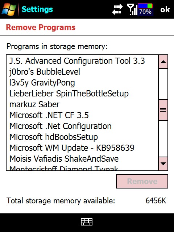The width and height of the screenshot is (174, 232).
Task: Click the scrollbar down arrow
Action: pyautogui.click(x=163, y=163)
